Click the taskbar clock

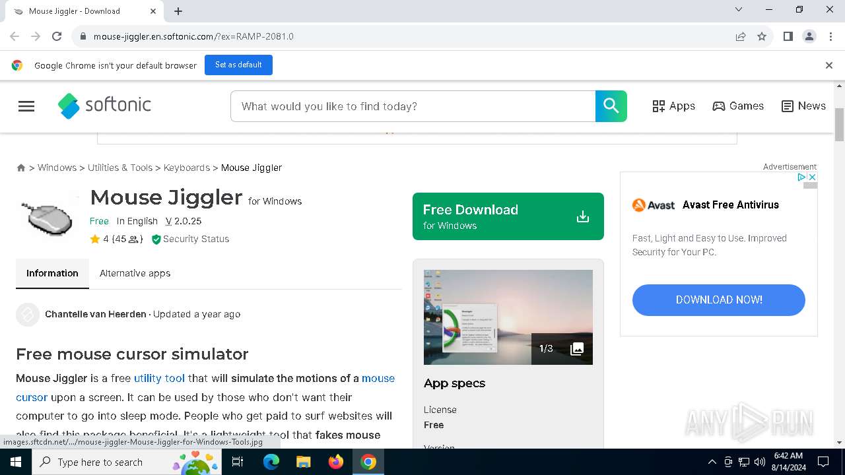(788, 462)
